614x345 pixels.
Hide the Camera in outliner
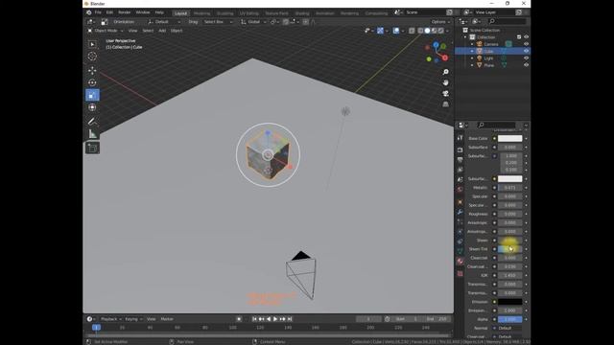pos(526,44)
